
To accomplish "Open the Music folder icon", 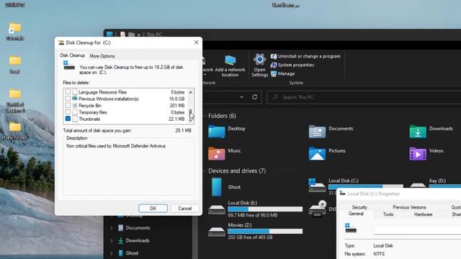I will 216,153.
